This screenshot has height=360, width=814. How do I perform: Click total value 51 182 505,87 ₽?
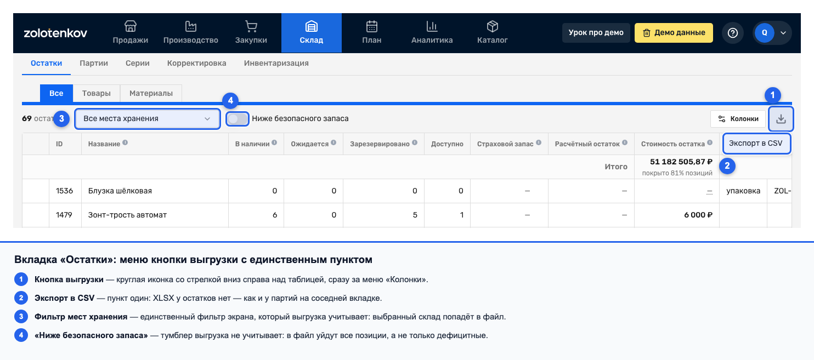[681, 162]
